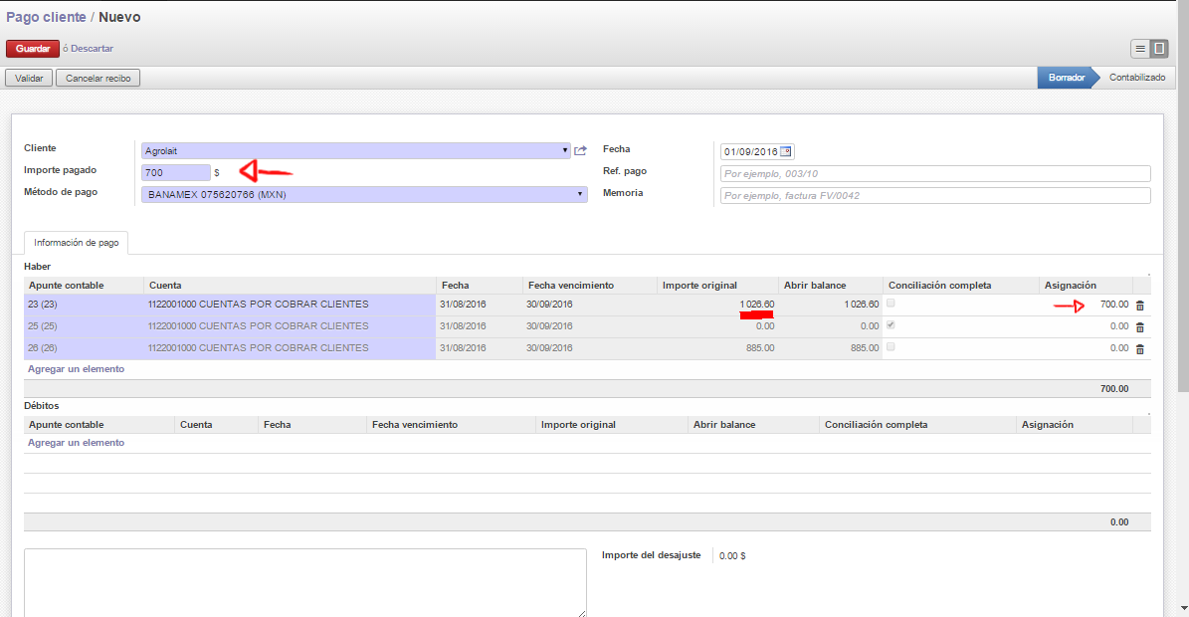This screenshot has height=617, width=1189.
Task: Select the 23 (23) apunte contable cell
Action: (84, 305)
